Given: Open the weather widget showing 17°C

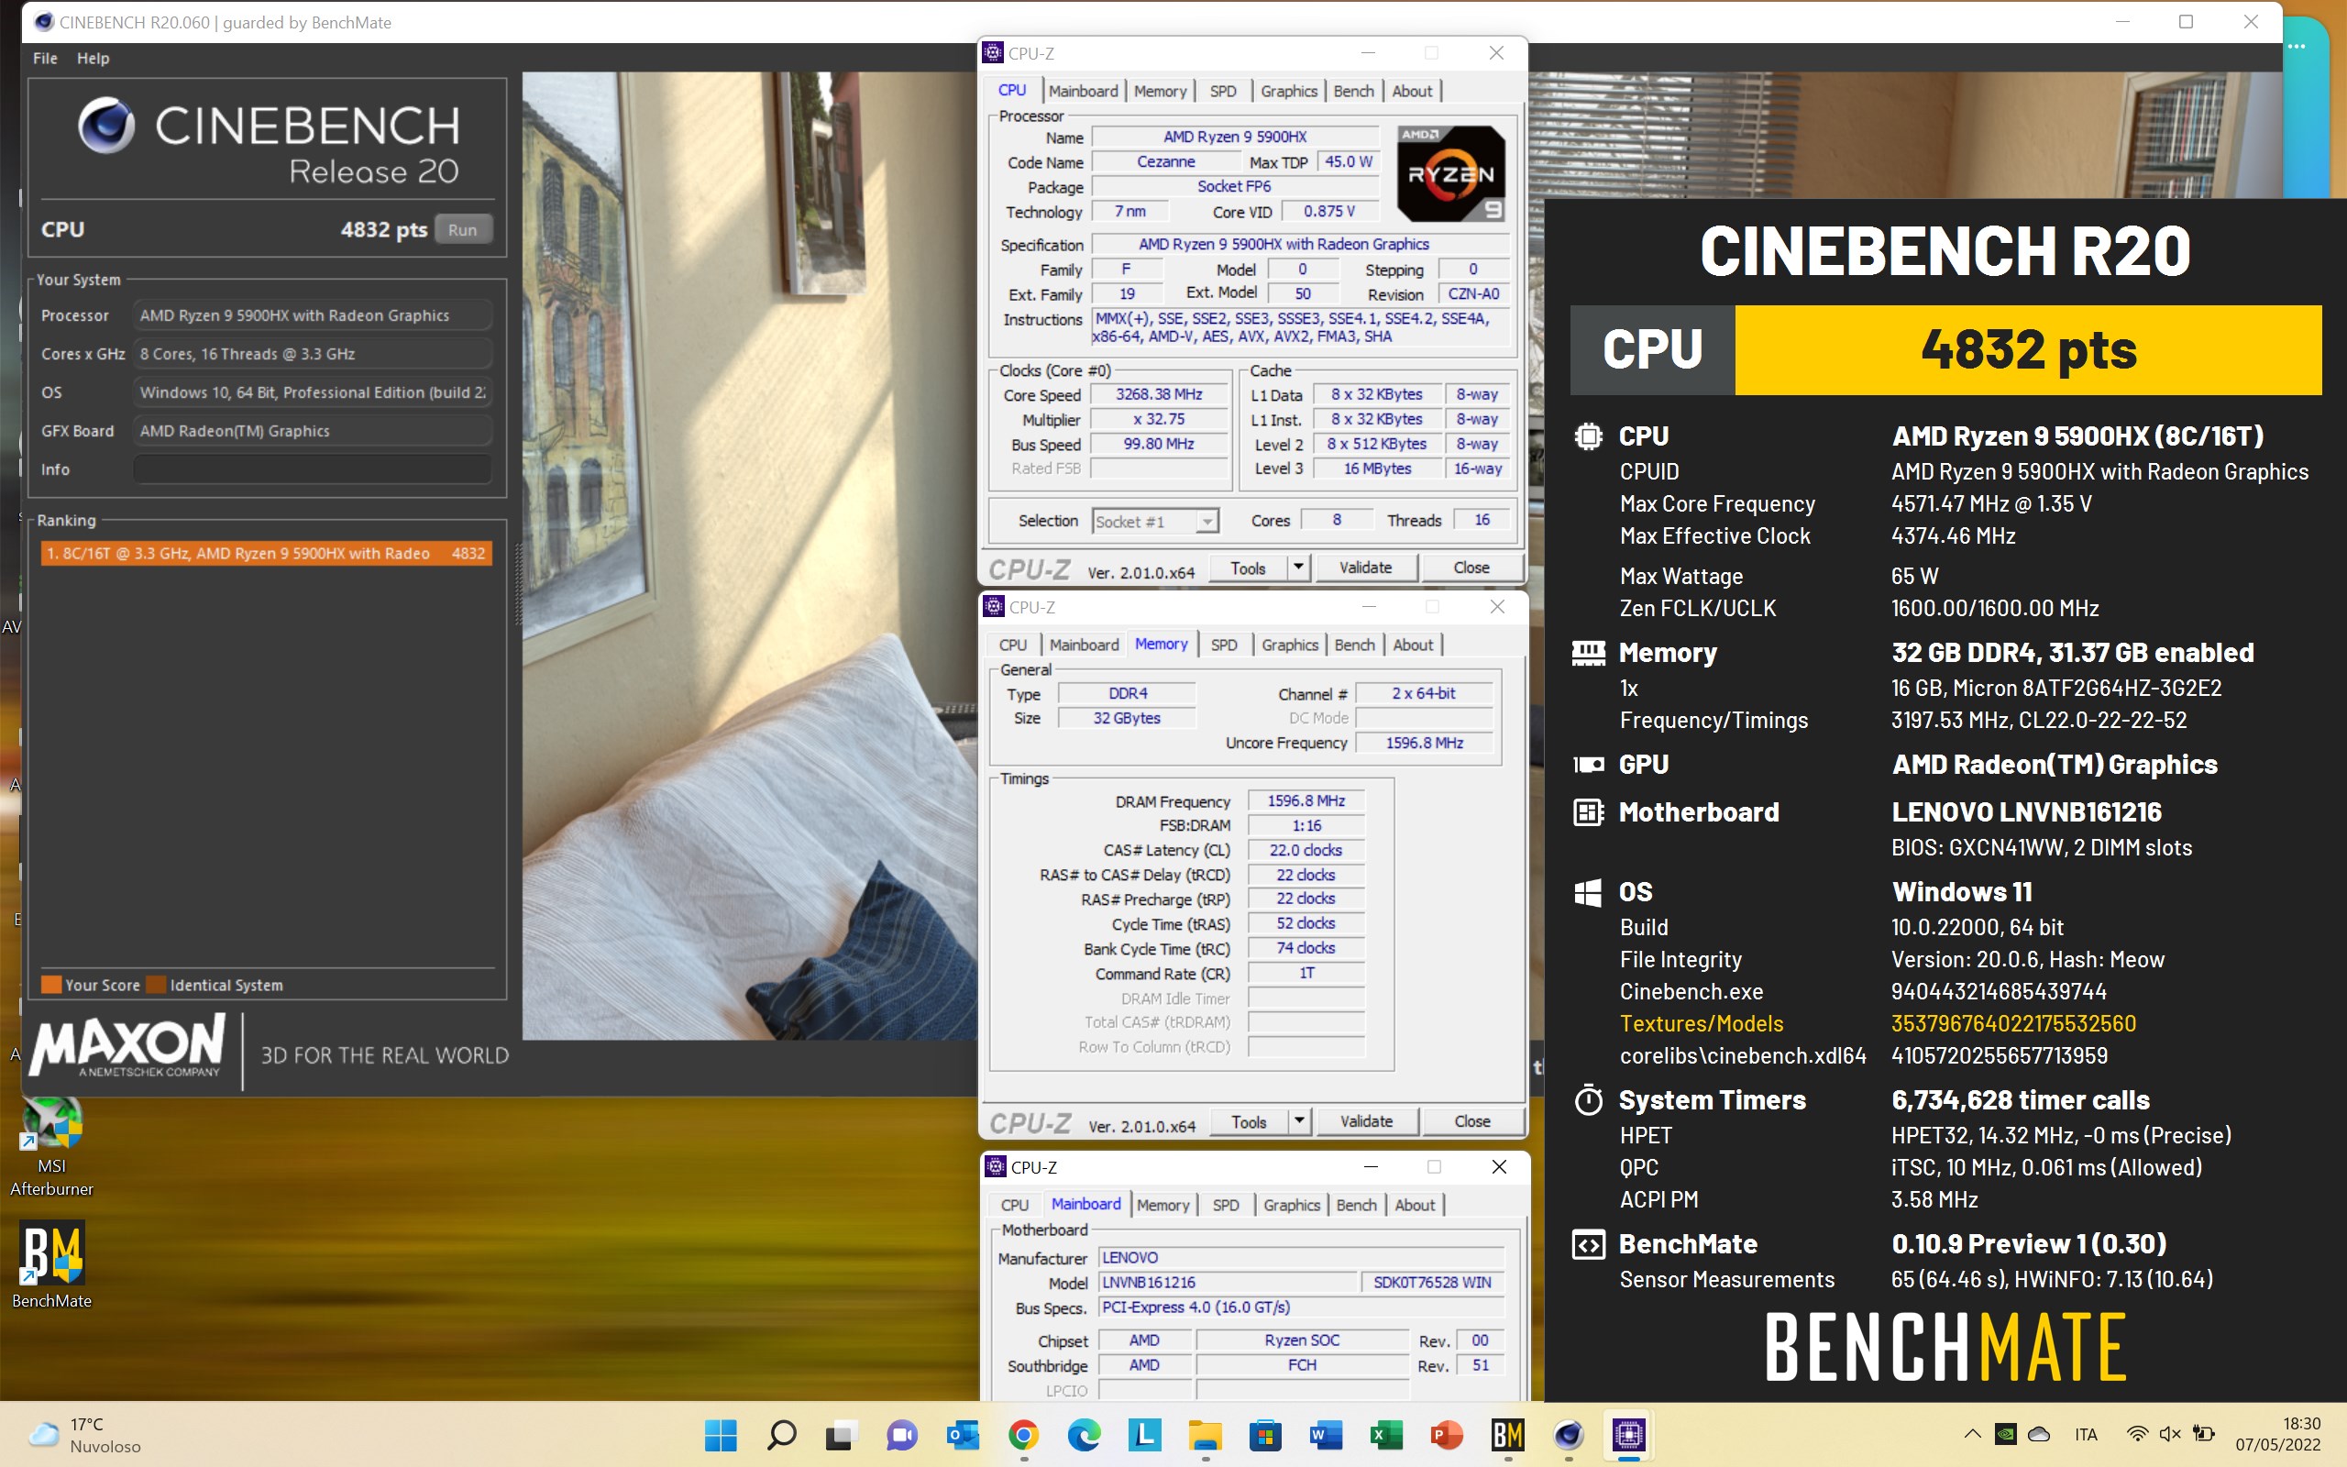Looking at the screenshot, I should (85, 1435).
